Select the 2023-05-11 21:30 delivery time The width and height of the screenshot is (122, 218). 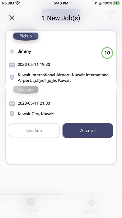pyautogui.click(x=34, y=103)
